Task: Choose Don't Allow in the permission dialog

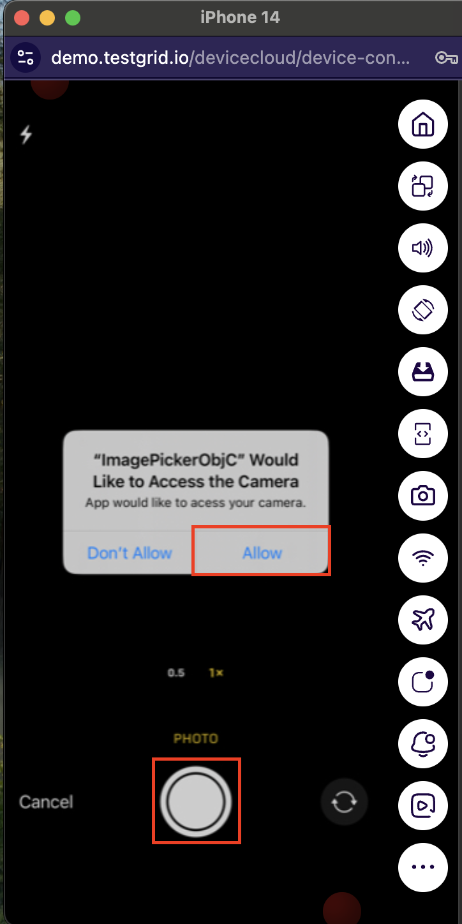Action: pos(130,553)
